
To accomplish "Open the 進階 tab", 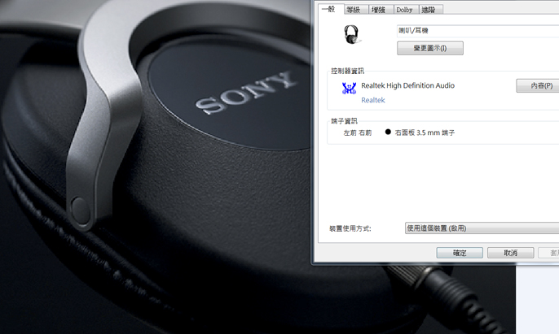I will click(x=431, y=10).
